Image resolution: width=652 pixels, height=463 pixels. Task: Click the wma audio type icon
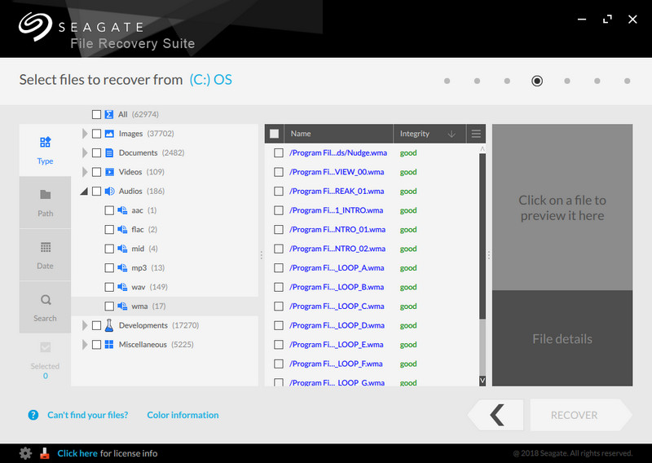122,306
